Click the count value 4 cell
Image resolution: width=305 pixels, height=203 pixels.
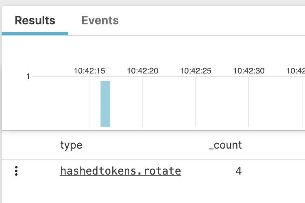239,171
